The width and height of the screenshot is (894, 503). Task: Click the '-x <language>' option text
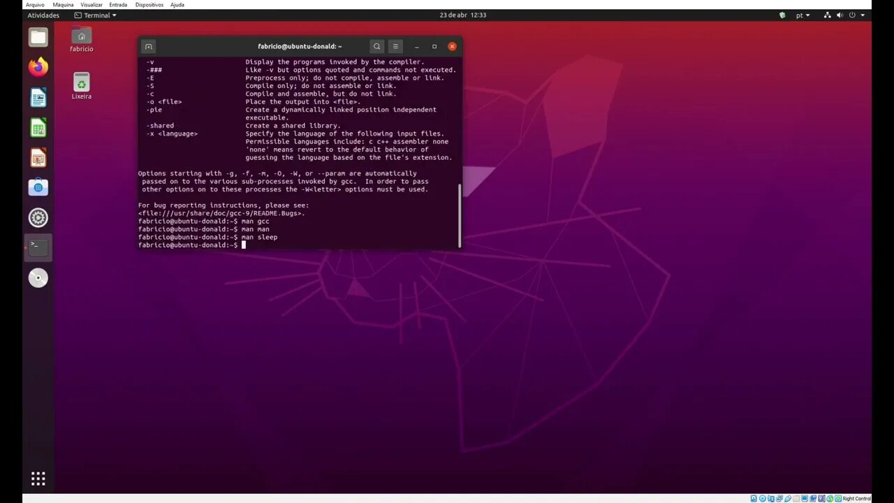pyautogui.click(x=172, y=133)
